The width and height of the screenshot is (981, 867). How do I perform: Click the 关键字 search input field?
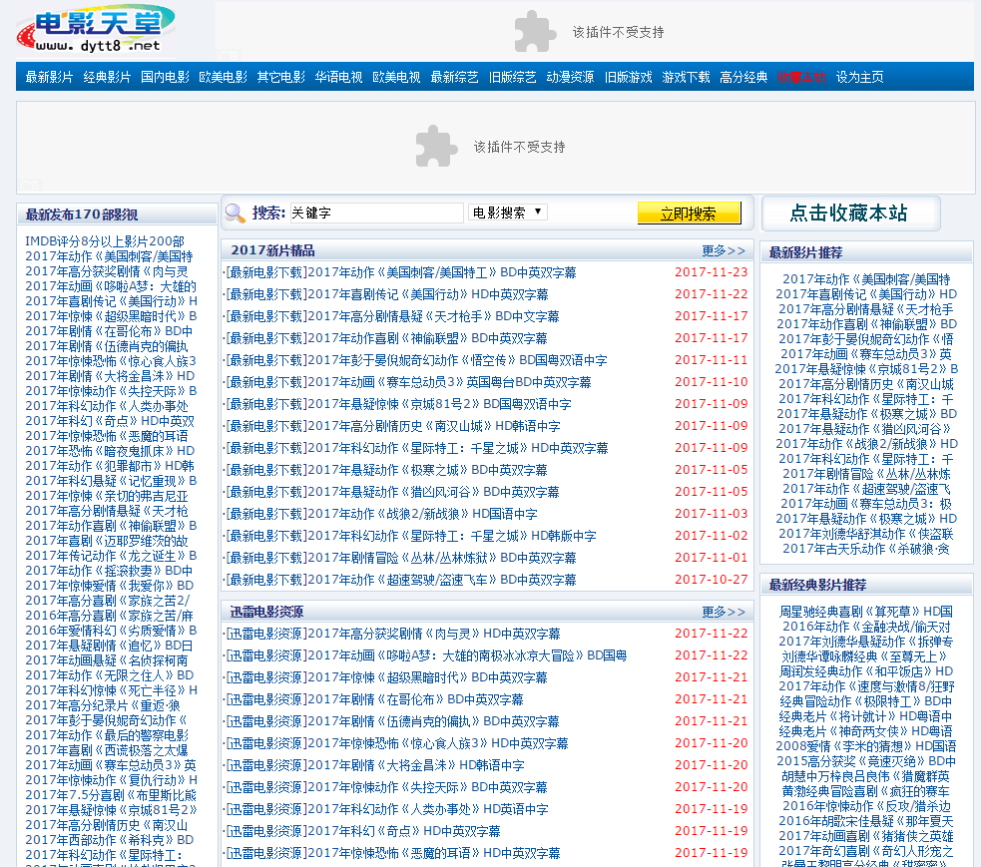(x=375, y=213)
